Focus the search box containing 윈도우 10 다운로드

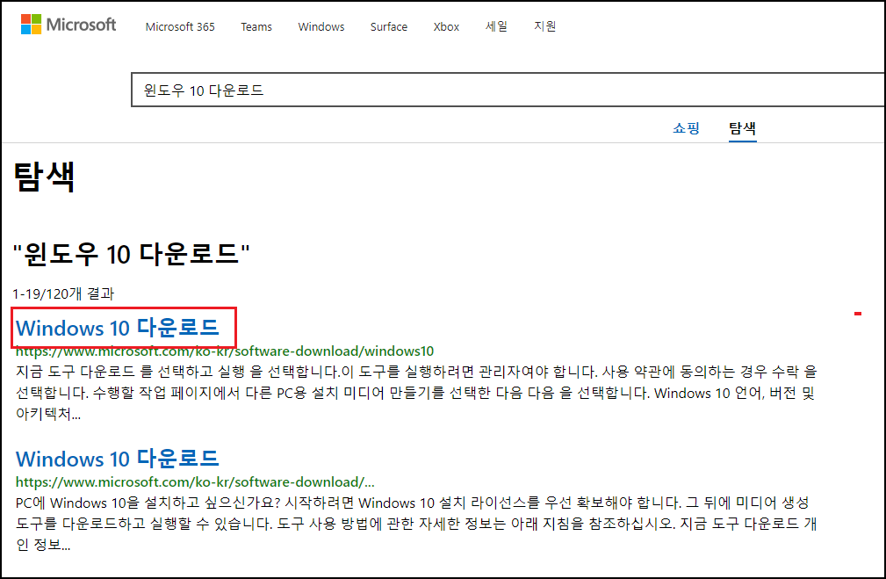click(508, 90)
